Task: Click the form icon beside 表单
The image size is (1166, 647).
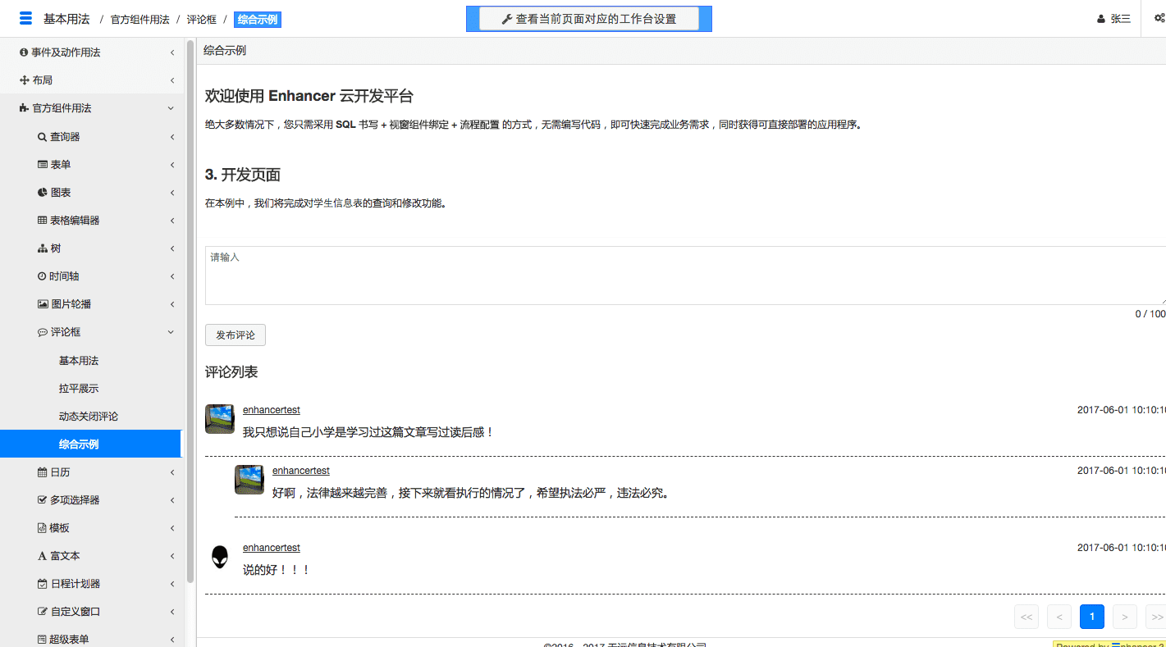Action: [43, 165]
